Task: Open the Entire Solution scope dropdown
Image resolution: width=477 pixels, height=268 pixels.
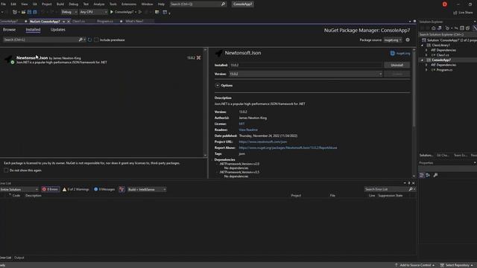Action: [x=19, y=189]
